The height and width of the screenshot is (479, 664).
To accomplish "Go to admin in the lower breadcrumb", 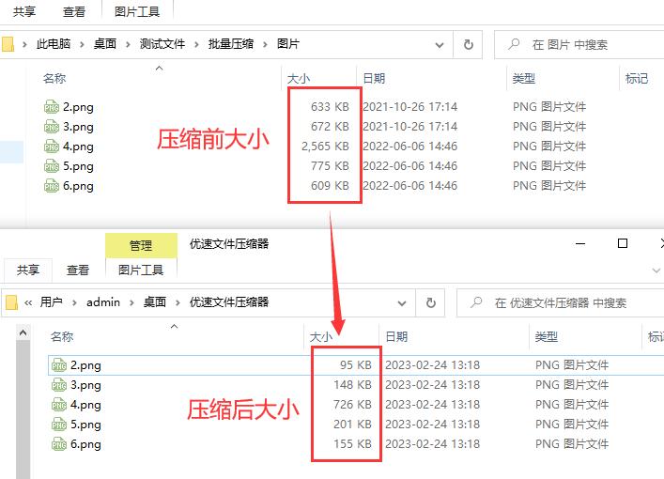I will pyautogui.click(x=103, y=302).
